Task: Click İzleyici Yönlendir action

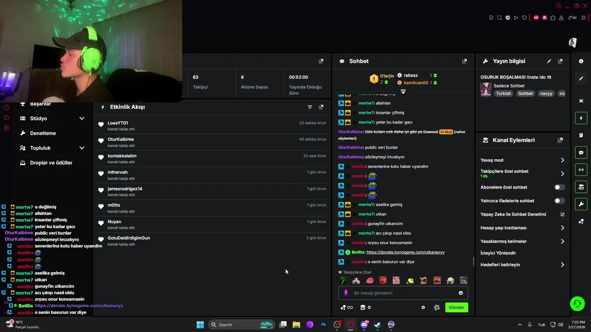Action: pos(498,253)
